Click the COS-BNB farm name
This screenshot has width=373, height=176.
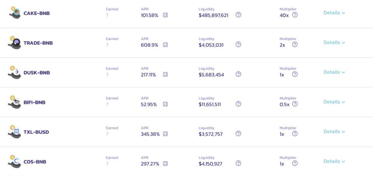pos(35,162)
